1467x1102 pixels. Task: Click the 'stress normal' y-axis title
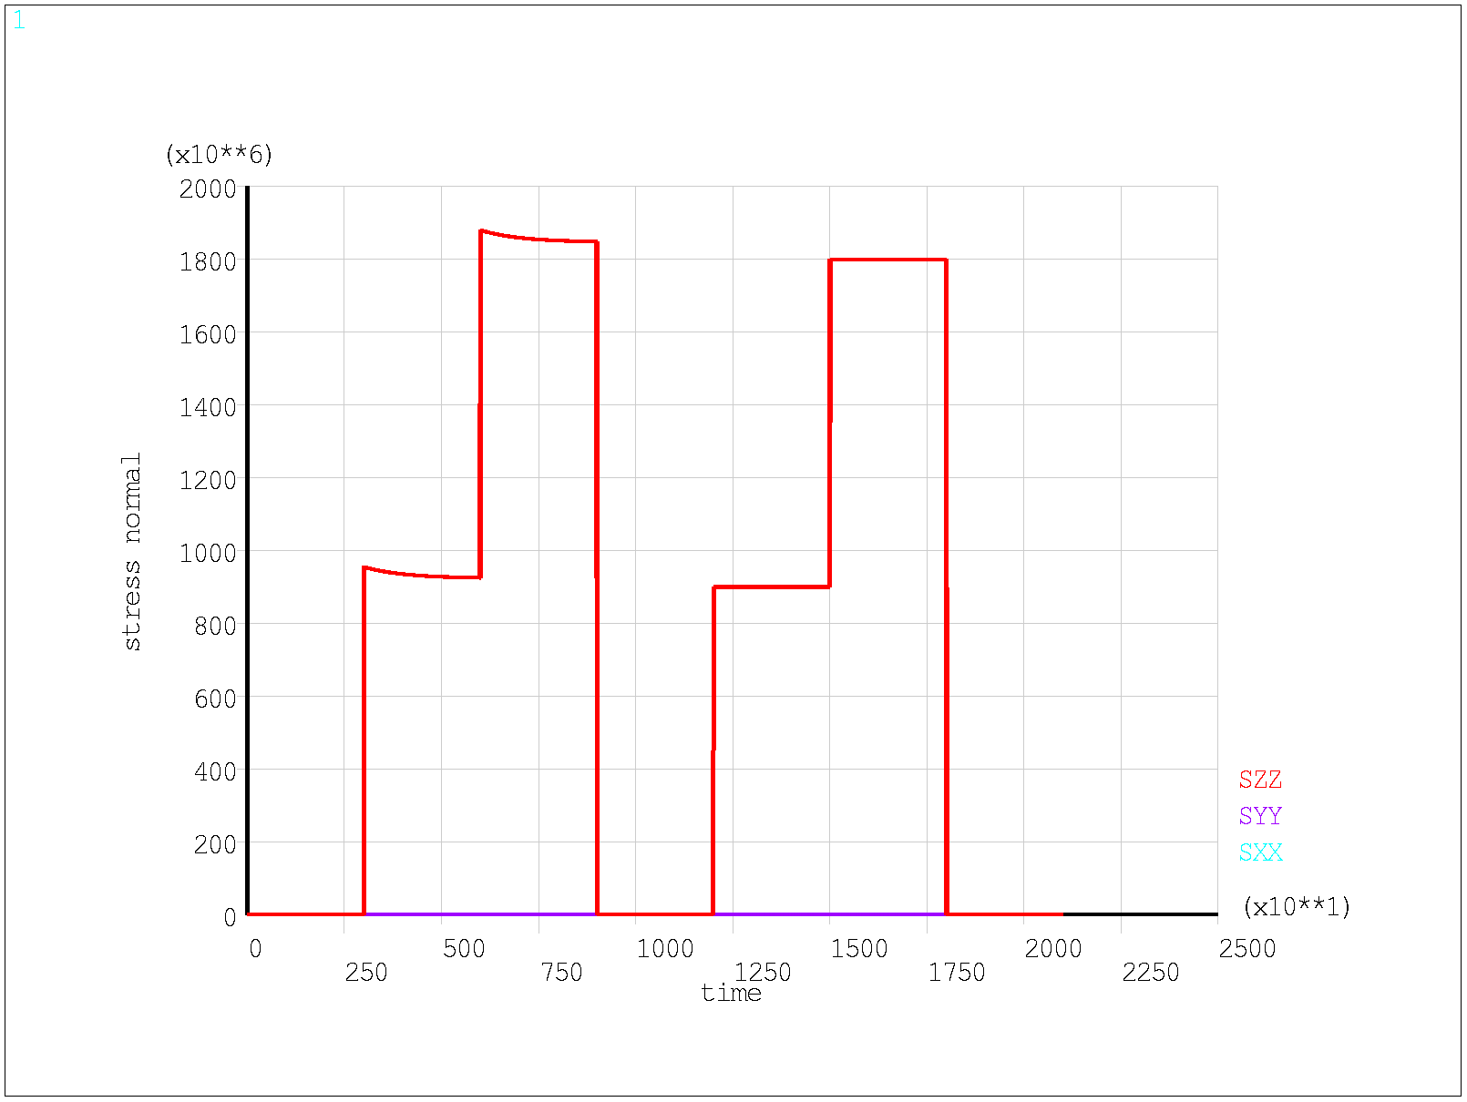click(x=132, y=551)
